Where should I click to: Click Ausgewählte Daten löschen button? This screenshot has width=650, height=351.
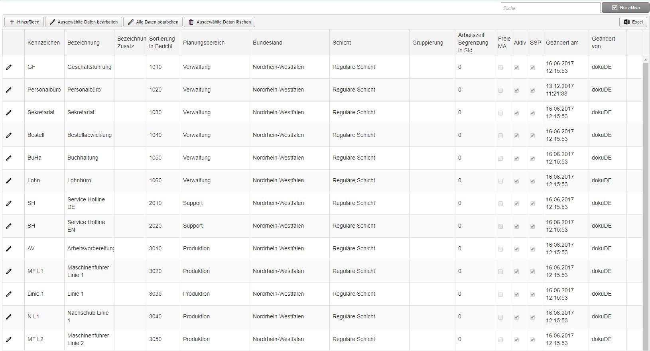coord(219,22)
